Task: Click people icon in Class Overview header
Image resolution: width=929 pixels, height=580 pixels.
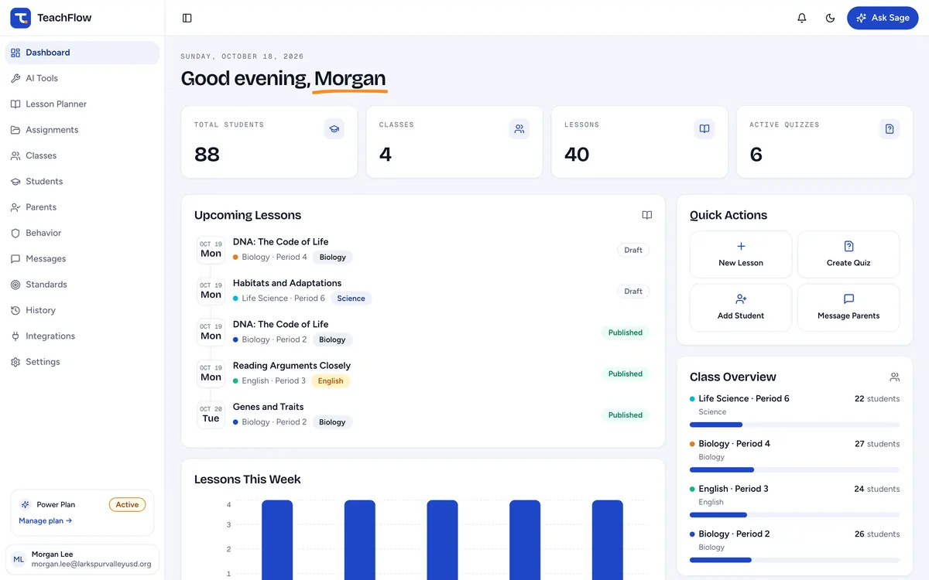Action: click(894, 377)
